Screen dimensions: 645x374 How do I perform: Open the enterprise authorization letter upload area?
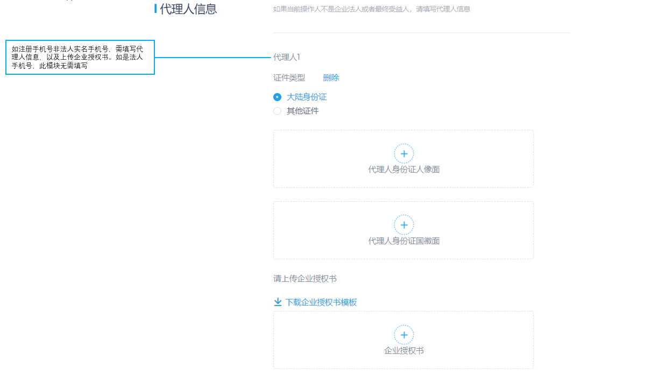click(x=403, y=340)
